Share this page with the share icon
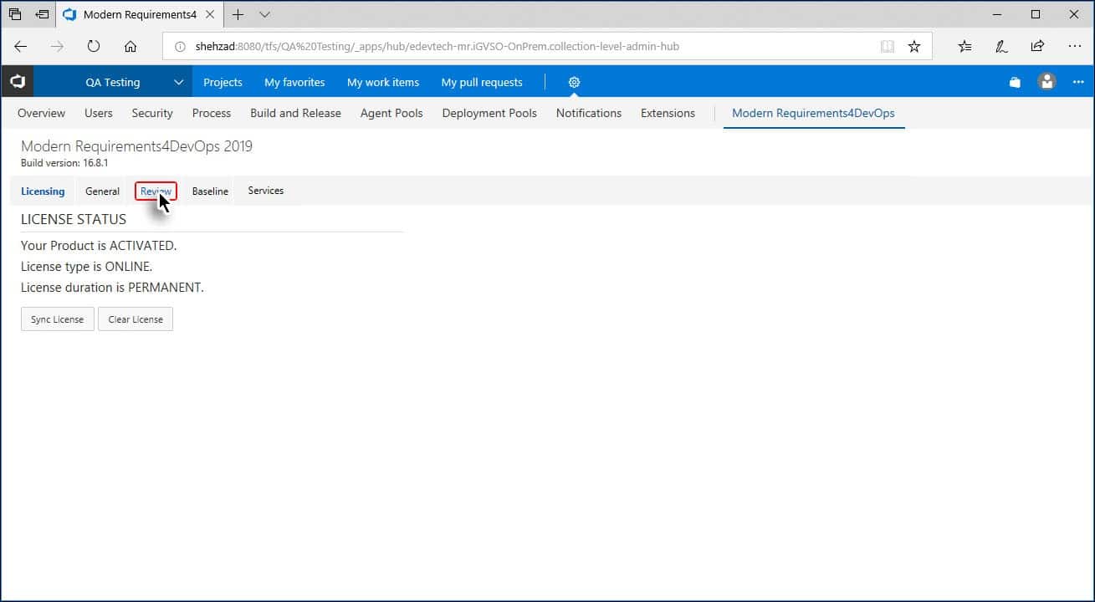1095x602 pixels. click(1037, 47)
